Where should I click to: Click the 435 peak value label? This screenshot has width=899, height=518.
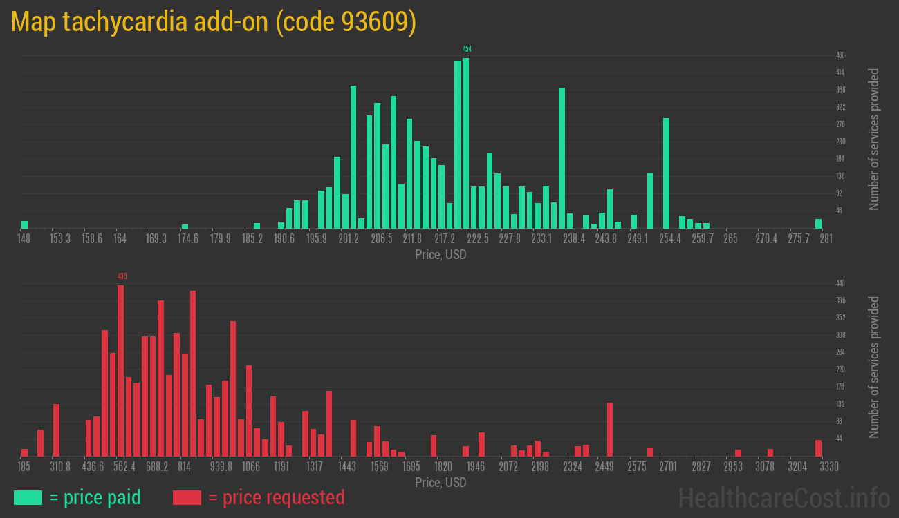click(x=122, y=276)
